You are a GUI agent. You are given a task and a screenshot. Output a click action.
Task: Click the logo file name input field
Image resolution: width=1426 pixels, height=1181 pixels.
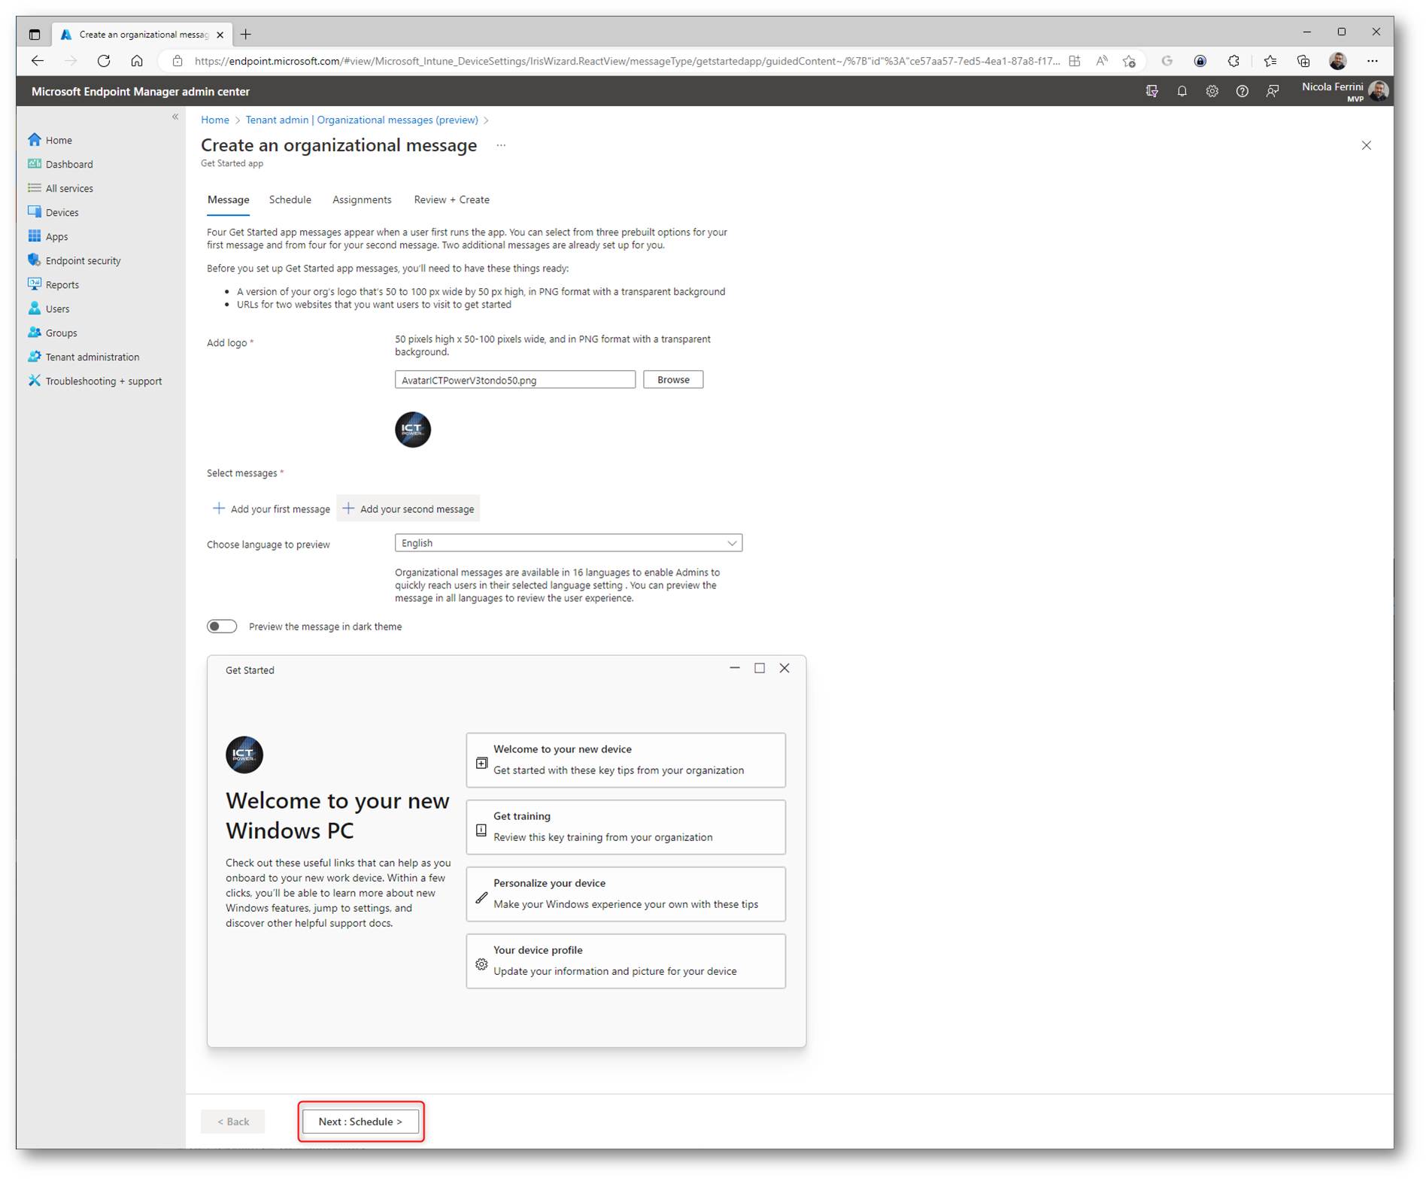coord(515,380)
